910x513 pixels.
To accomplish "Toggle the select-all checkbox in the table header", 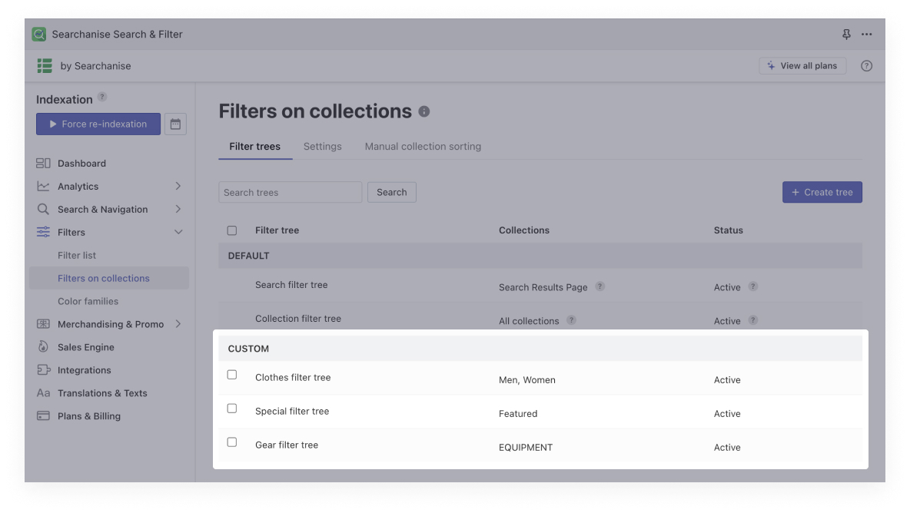I will pos(231,230).
